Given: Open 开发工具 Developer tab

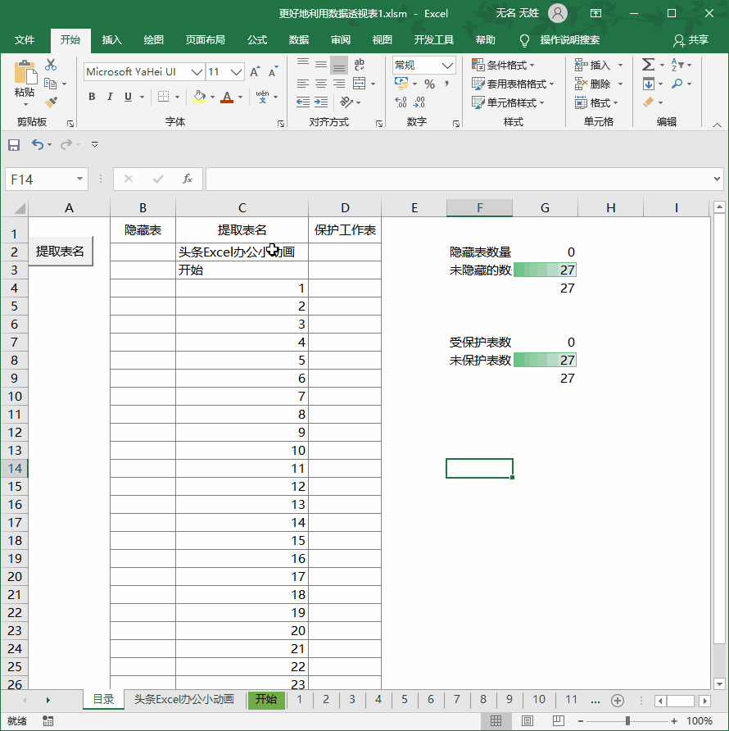Looking at the screenshot, I should click(x=433, y=39).
